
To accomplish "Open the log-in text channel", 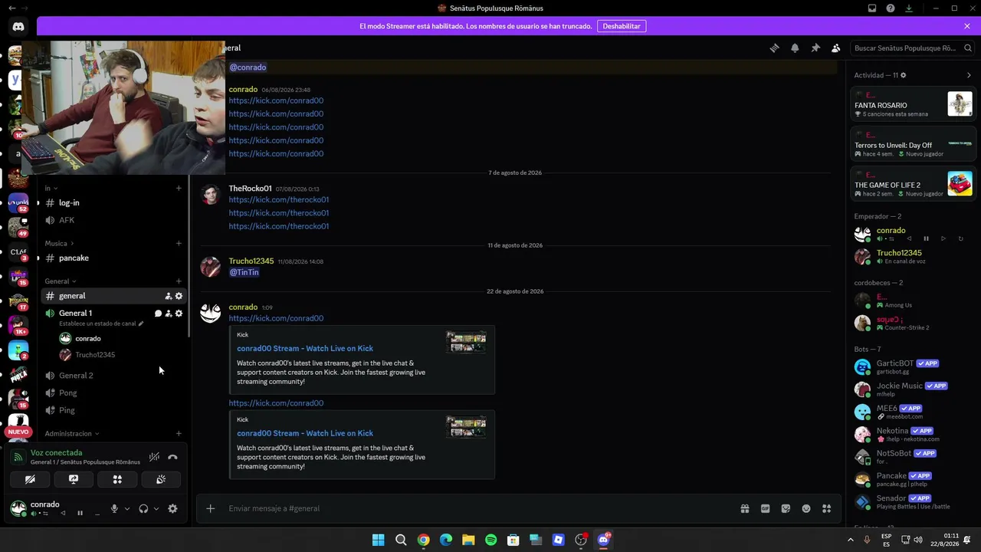I will pyautogui.click(x=113, y=202).
